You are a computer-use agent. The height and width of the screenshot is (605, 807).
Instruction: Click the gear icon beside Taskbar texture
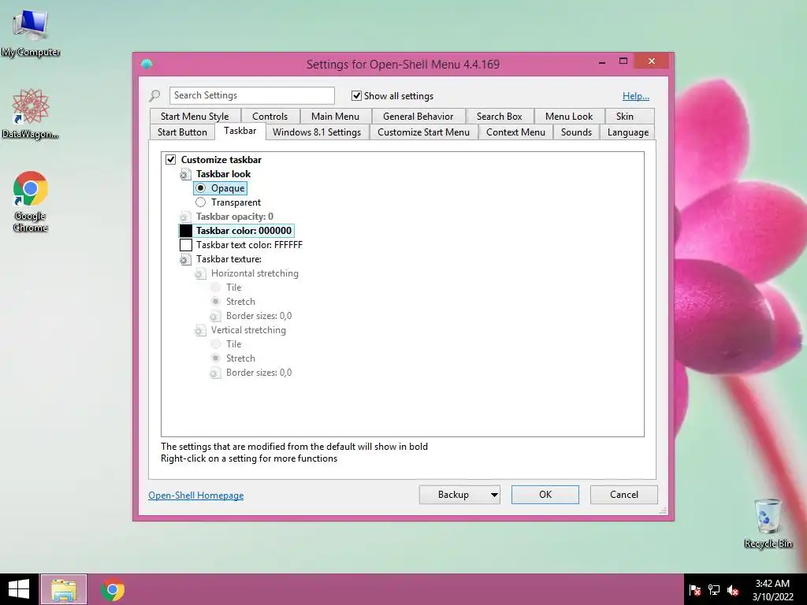click(185, 259)
